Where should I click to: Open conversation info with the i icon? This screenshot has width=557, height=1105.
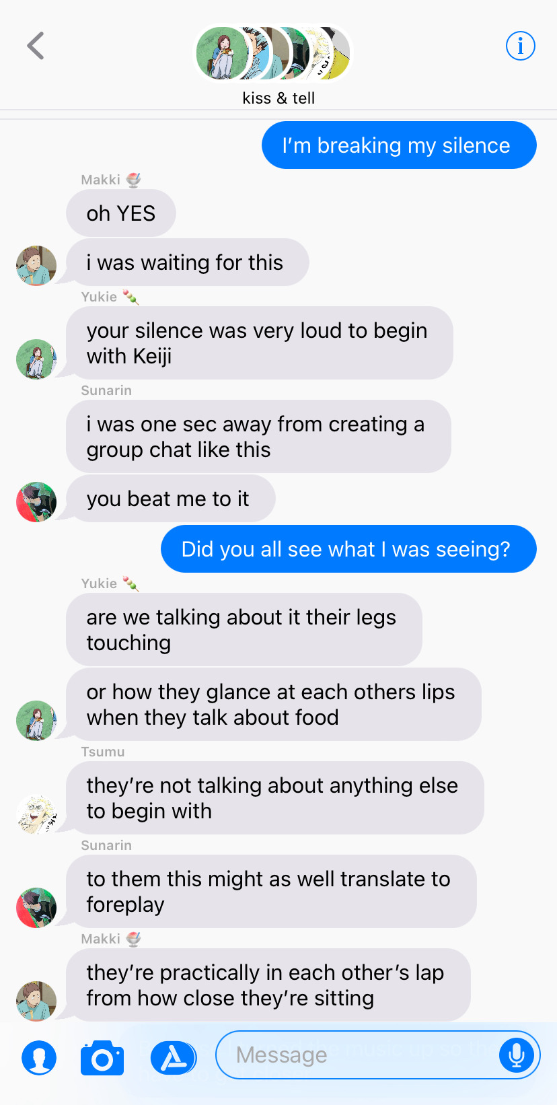520,46
